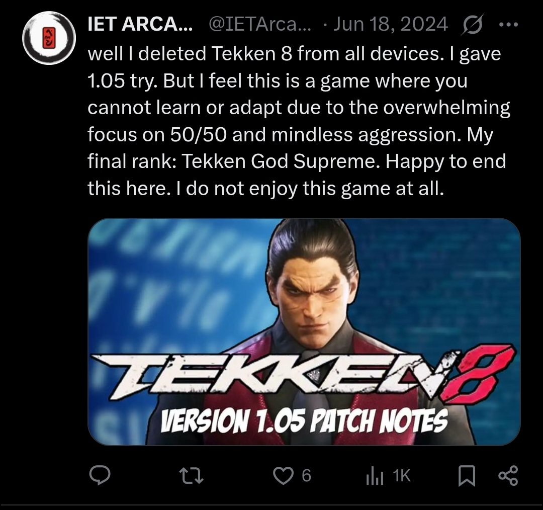Click the 6 likes count

click(307, 476)
